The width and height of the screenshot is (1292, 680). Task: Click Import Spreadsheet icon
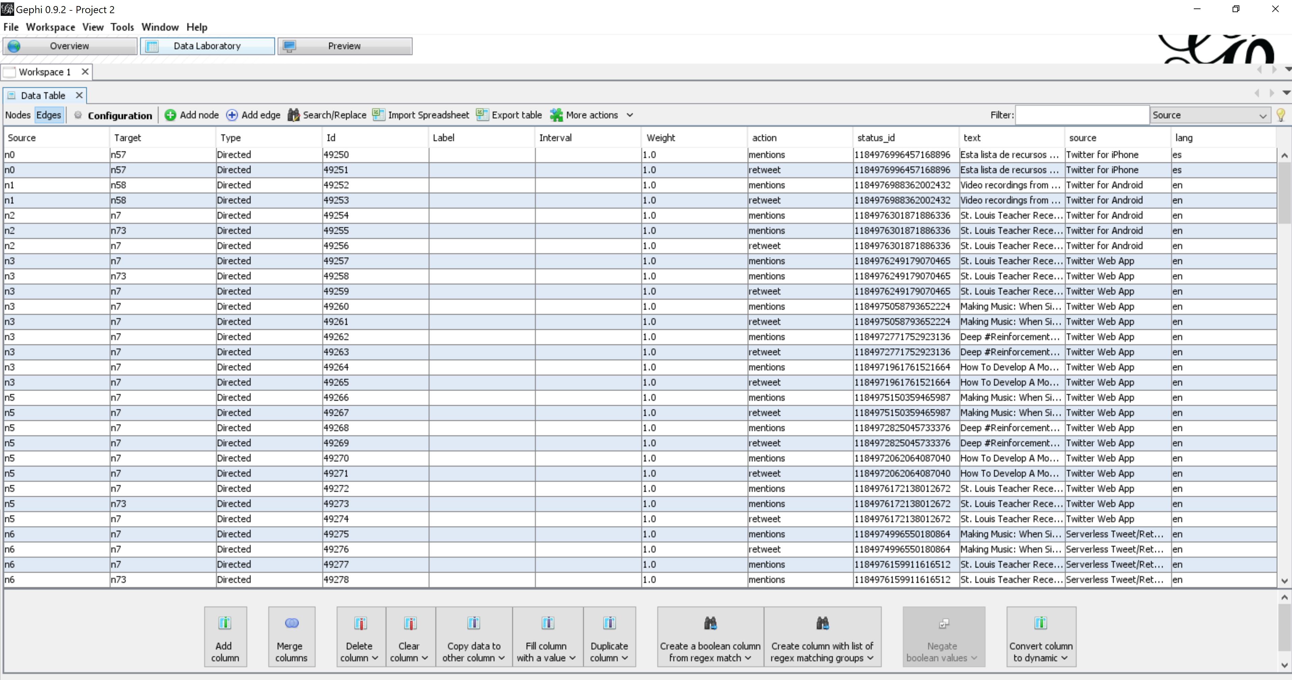click(379, 115)
